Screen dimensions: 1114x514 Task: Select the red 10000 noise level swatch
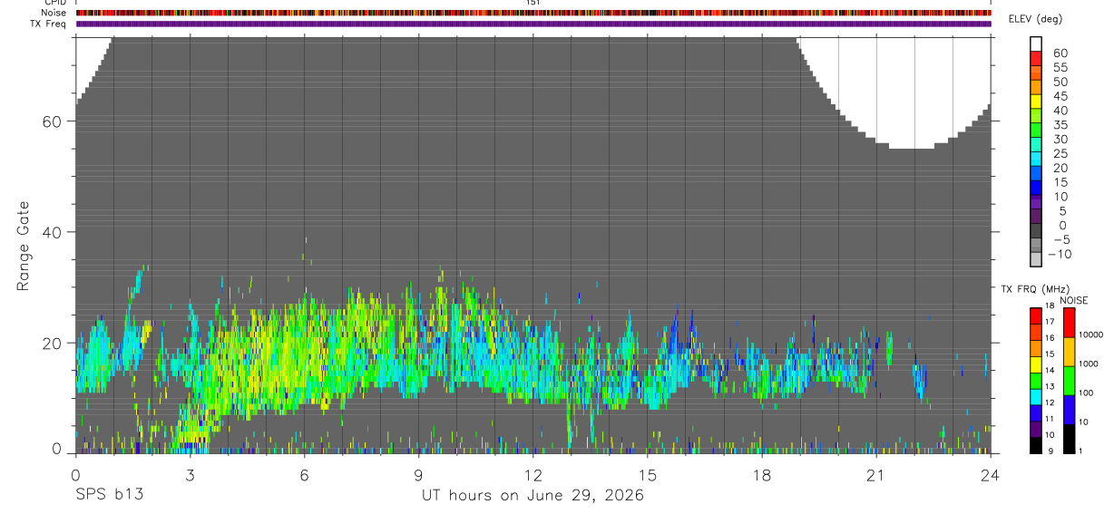[x=1070, y=323]
